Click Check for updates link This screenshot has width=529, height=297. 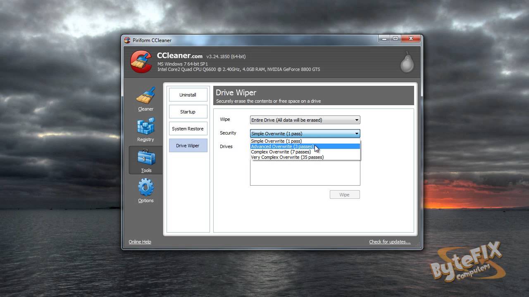coord(390,242)
